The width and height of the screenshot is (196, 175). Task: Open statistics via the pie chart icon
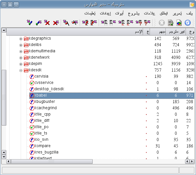click(179, 23)
